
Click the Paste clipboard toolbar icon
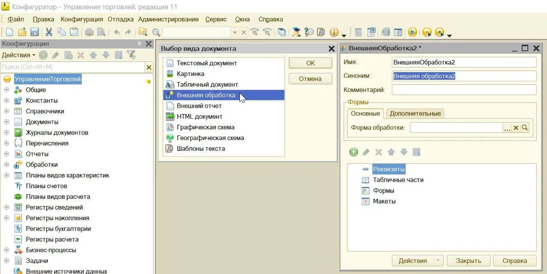point(74,32)
